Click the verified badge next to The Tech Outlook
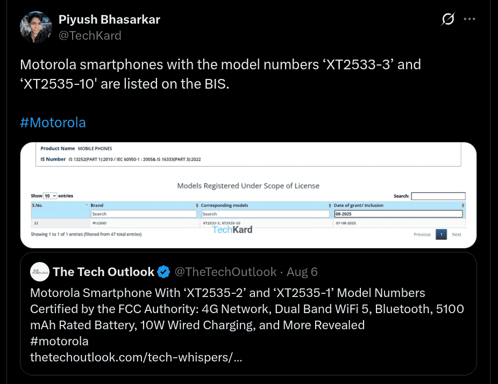 163,272
